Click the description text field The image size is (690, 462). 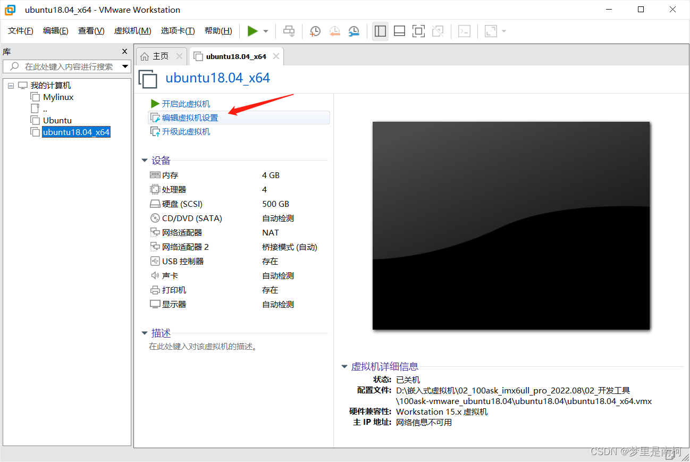[x=203, y=347]
